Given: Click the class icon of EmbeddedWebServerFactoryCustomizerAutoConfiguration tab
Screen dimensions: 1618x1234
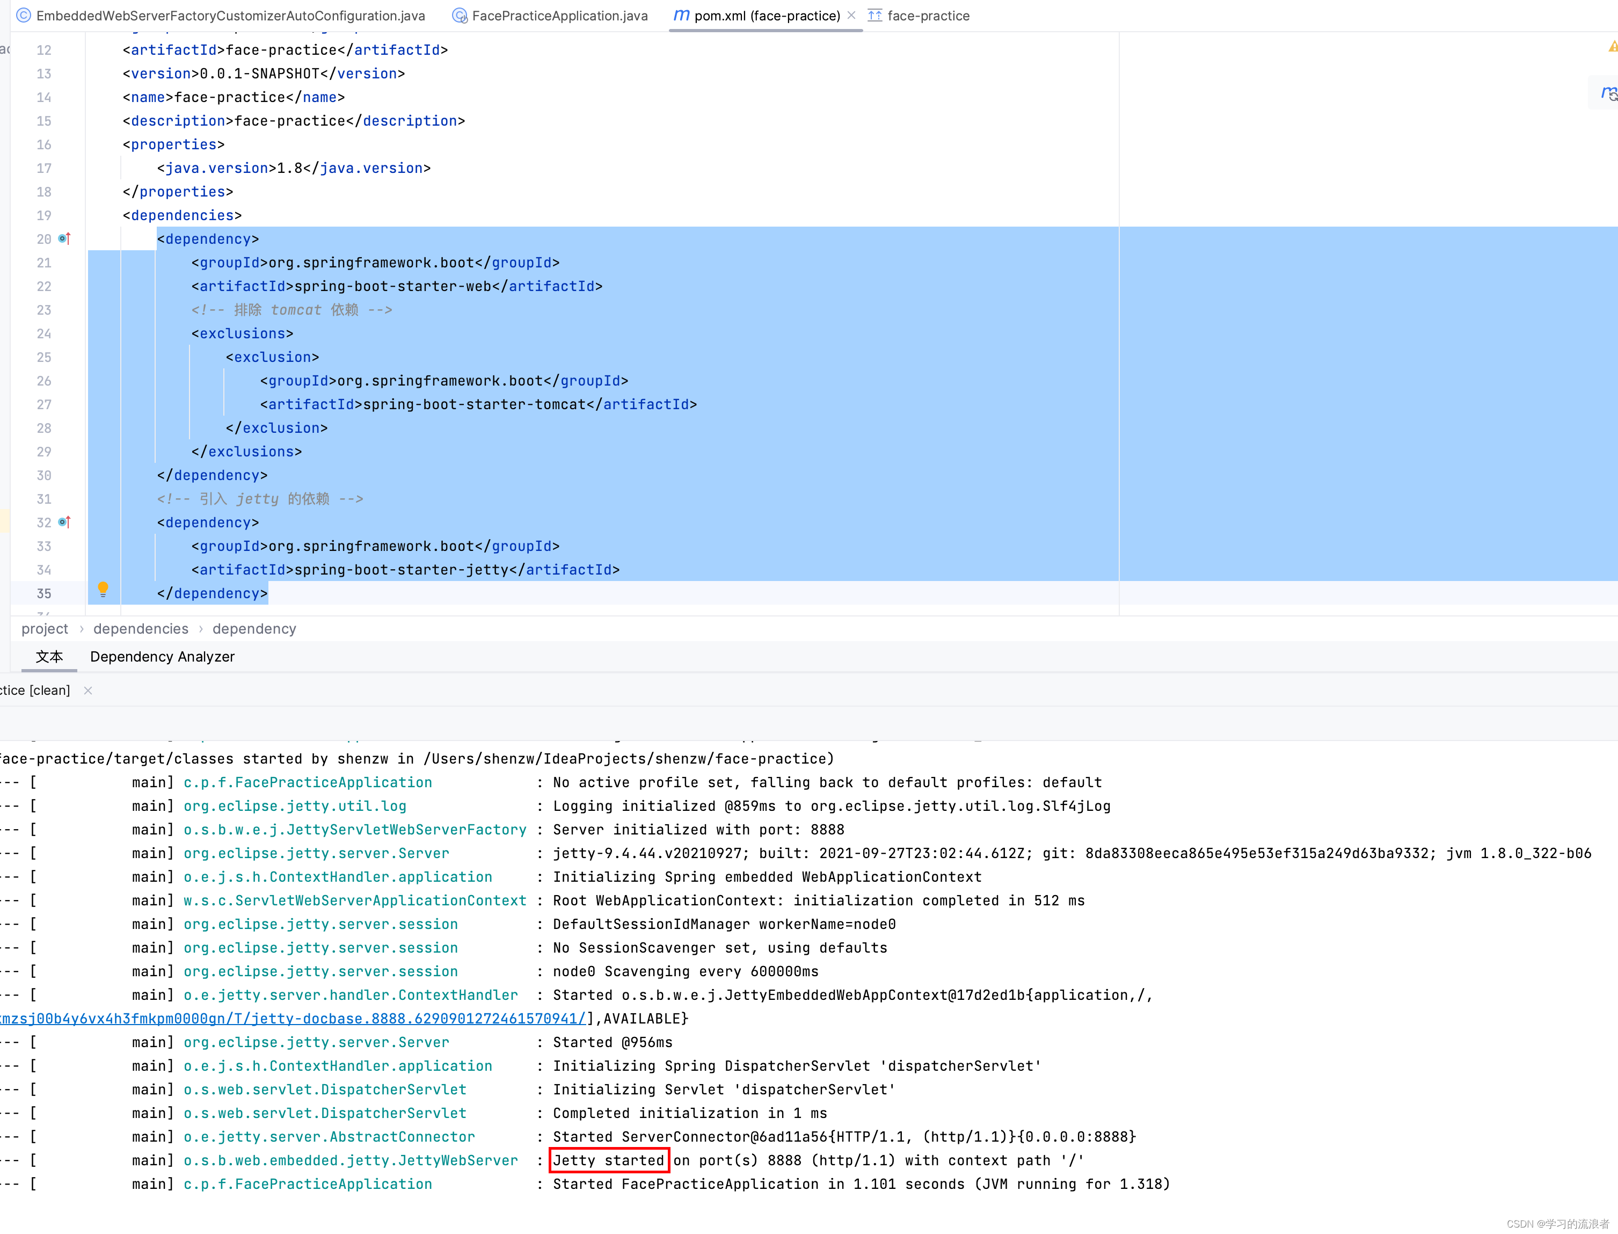Looking at the screenshot, I should [24, 16].
